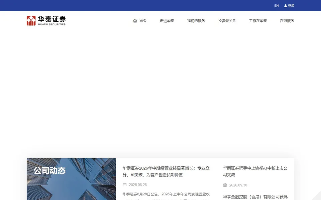Viewport: 321px width, 200px height.
Task: Switch language to EN
Action: click(x=277, y=6)
